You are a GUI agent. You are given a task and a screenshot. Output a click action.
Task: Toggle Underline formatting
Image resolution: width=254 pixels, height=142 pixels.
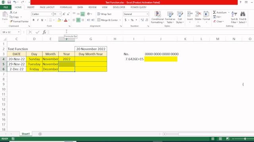[x=42, y=20]
